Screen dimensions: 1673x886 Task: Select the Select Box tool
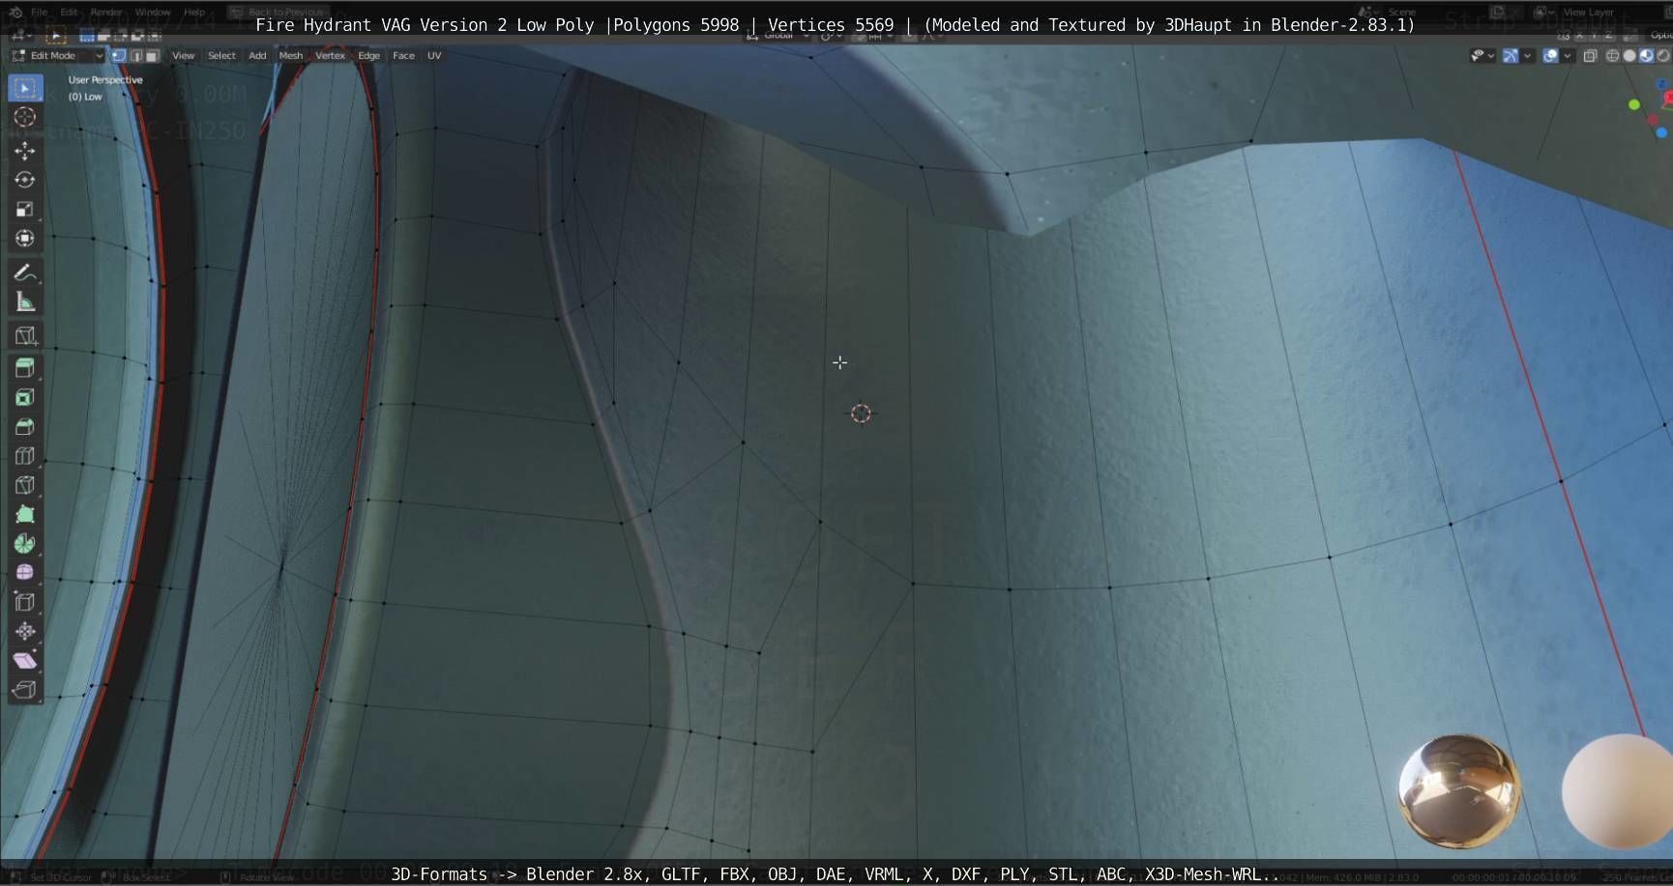(x=25, y=88)
